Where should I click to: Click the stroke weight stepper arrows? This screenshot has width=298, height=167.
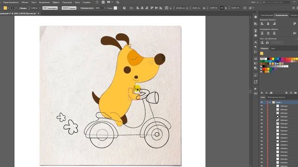29,8
